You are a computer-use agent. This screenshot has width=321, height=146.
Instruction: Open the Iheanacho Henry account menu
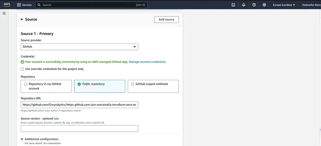[x=311, y=5]
